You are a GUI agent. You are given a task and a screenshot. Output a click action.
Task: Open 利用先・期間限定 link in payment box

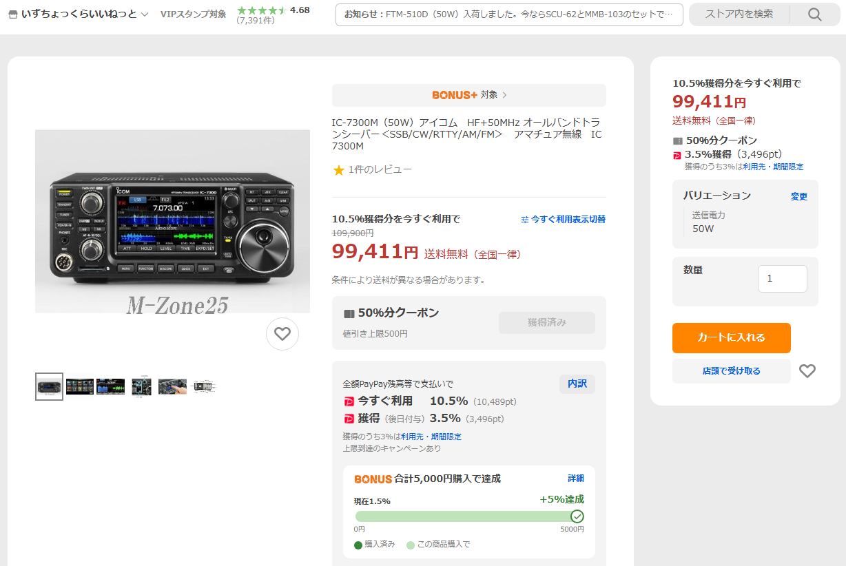pos(431,437)
